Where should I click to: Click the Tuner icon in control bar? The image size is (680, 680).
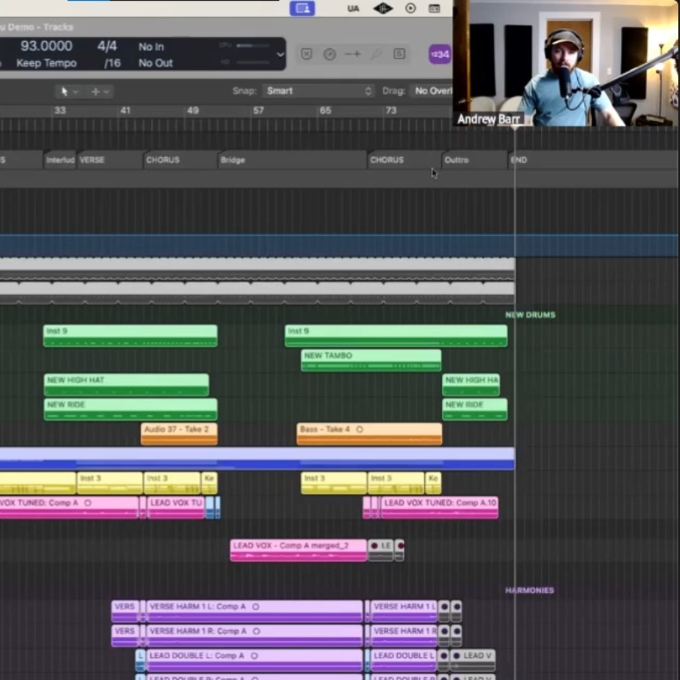[x=330, y=54]
